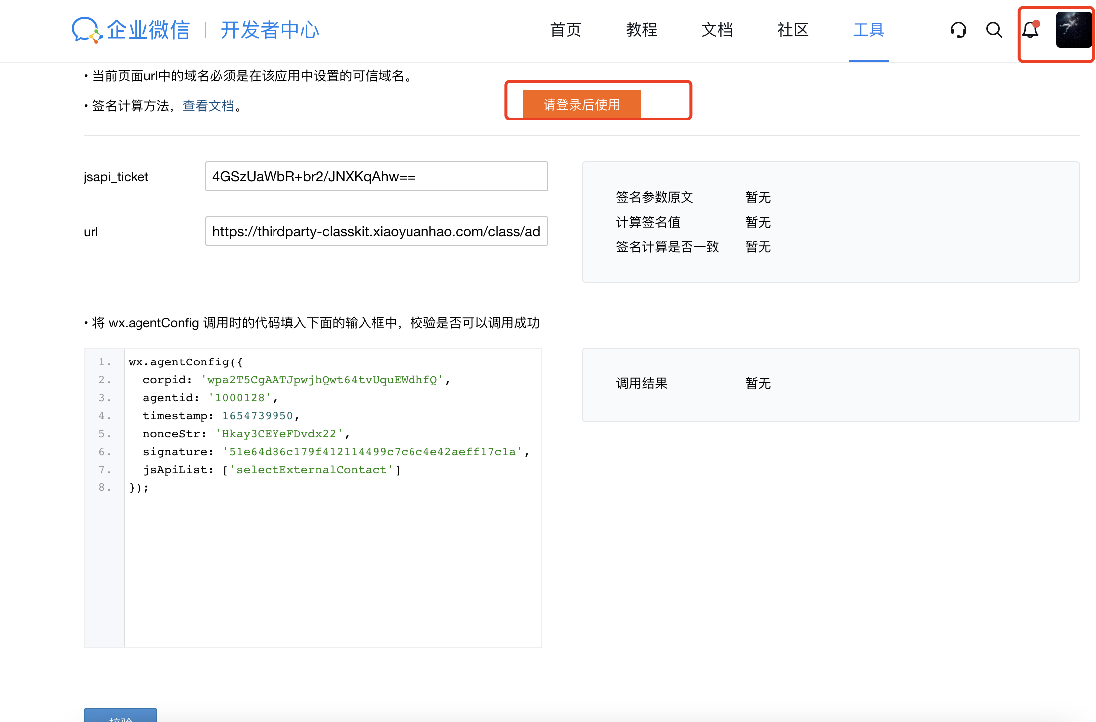Click the 计算签名值 label
The image size is (1096, 722).
point(648,222)
